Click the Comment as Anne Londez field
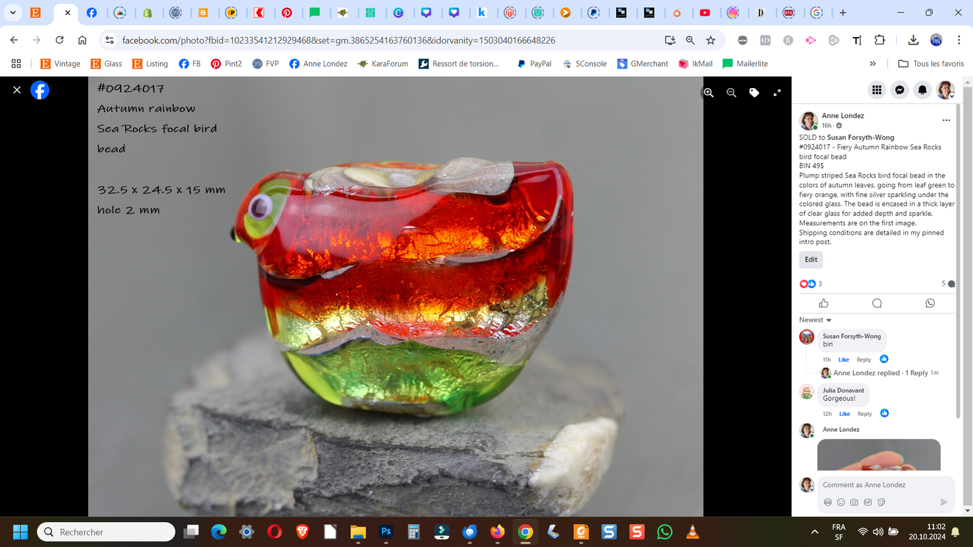Screen dimensions: 973x547 pyautogui.click(x=875, y=484)
